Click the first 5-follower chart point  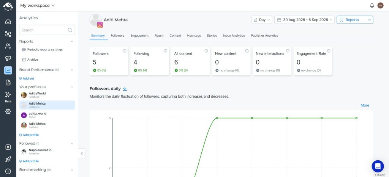(x=217, y=118)
